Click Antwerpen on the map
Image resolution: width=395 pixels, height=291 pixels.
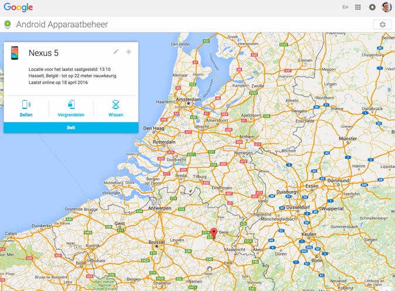click(x=160, y=208)
